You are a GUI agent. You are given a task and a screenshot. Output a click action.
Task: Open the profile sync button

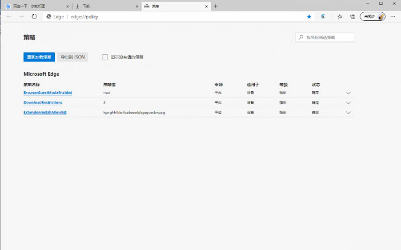coord(373,17)
